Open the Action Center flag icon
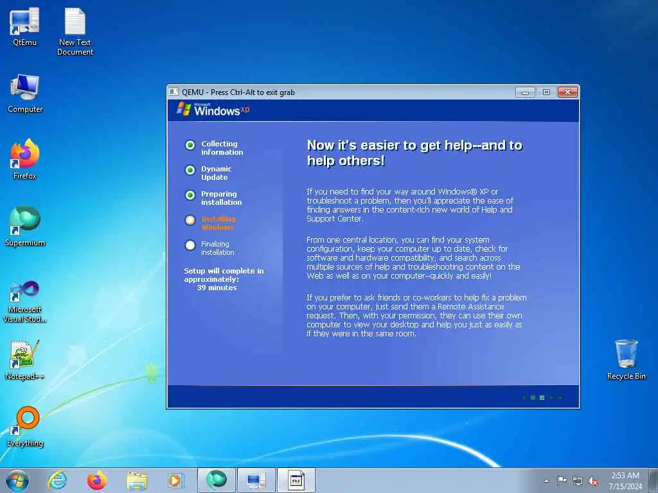The height and width of the screenshot is (493, 658). coord(562,480)
